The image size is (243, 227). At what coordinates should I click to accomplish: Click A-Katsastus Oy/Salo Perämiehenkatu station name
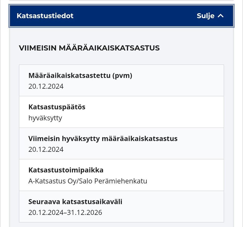pyautogui.click(x=88, y=181)
